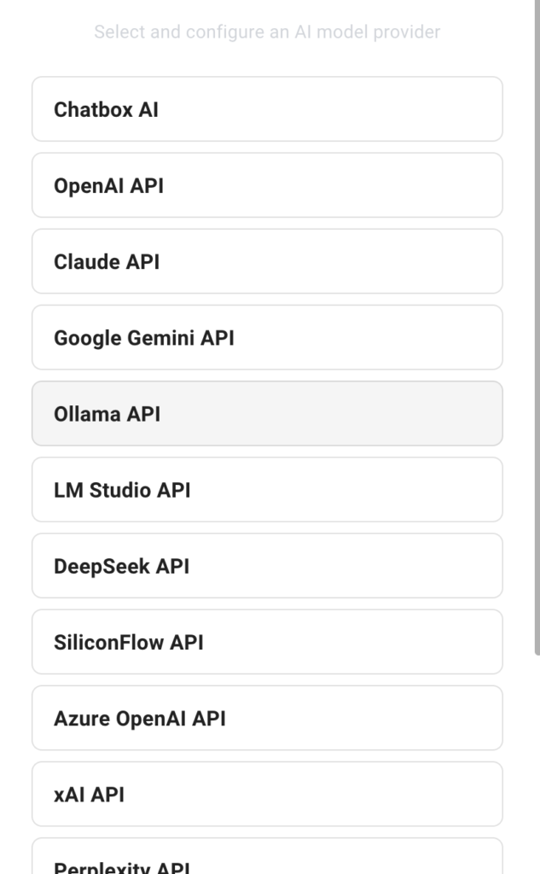
Task: Select the xAI API option
Action: (x=267, y=794)
